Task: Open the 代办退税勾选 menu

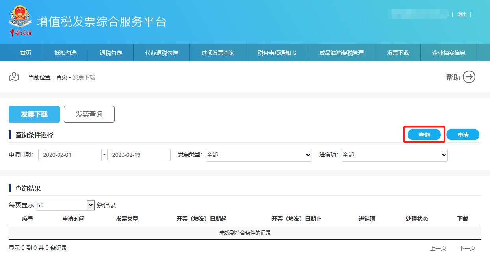Action: pos(161,53)
